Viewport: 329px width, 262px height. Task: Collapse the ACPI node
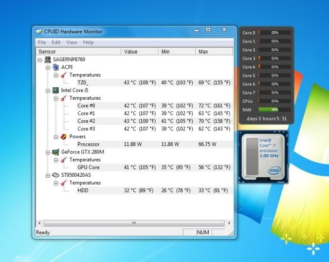point(48,68)
